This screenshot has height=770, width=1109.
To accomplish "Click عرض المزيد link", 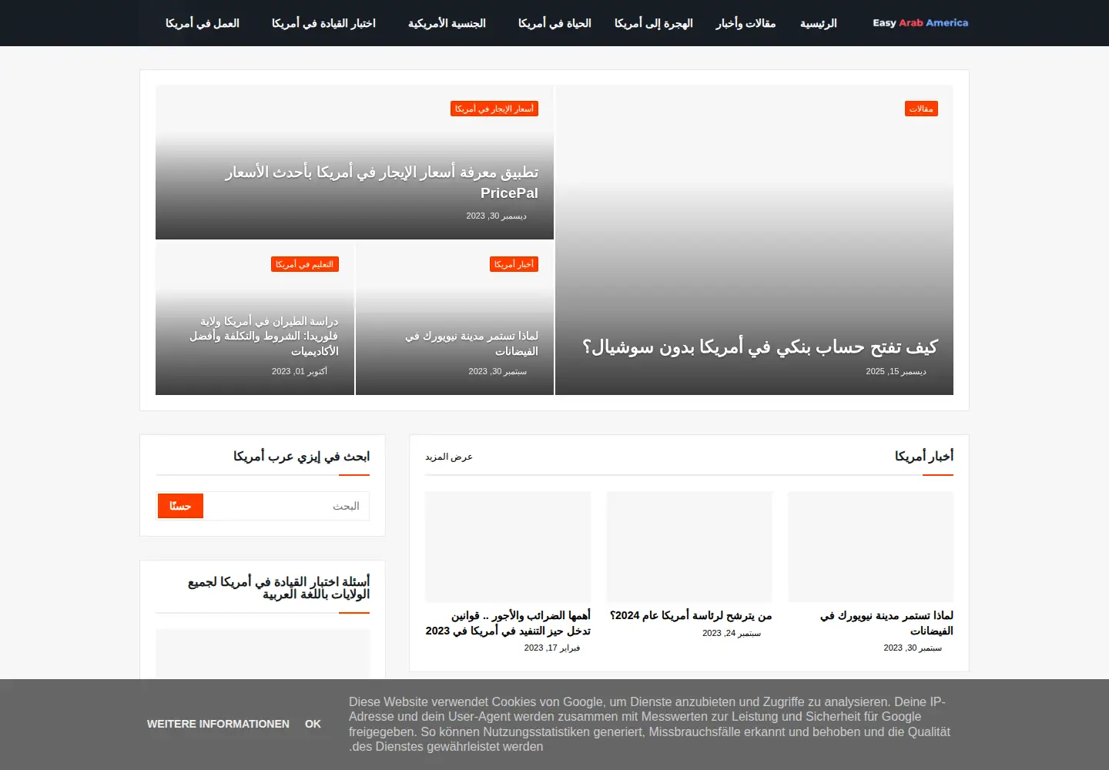I will (449, 457).
